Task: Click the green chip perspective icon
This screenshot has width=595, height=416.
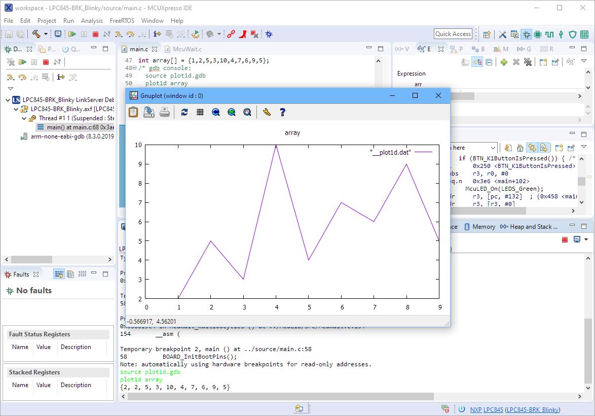Action: pyautogui.click(x=538, y=34)
